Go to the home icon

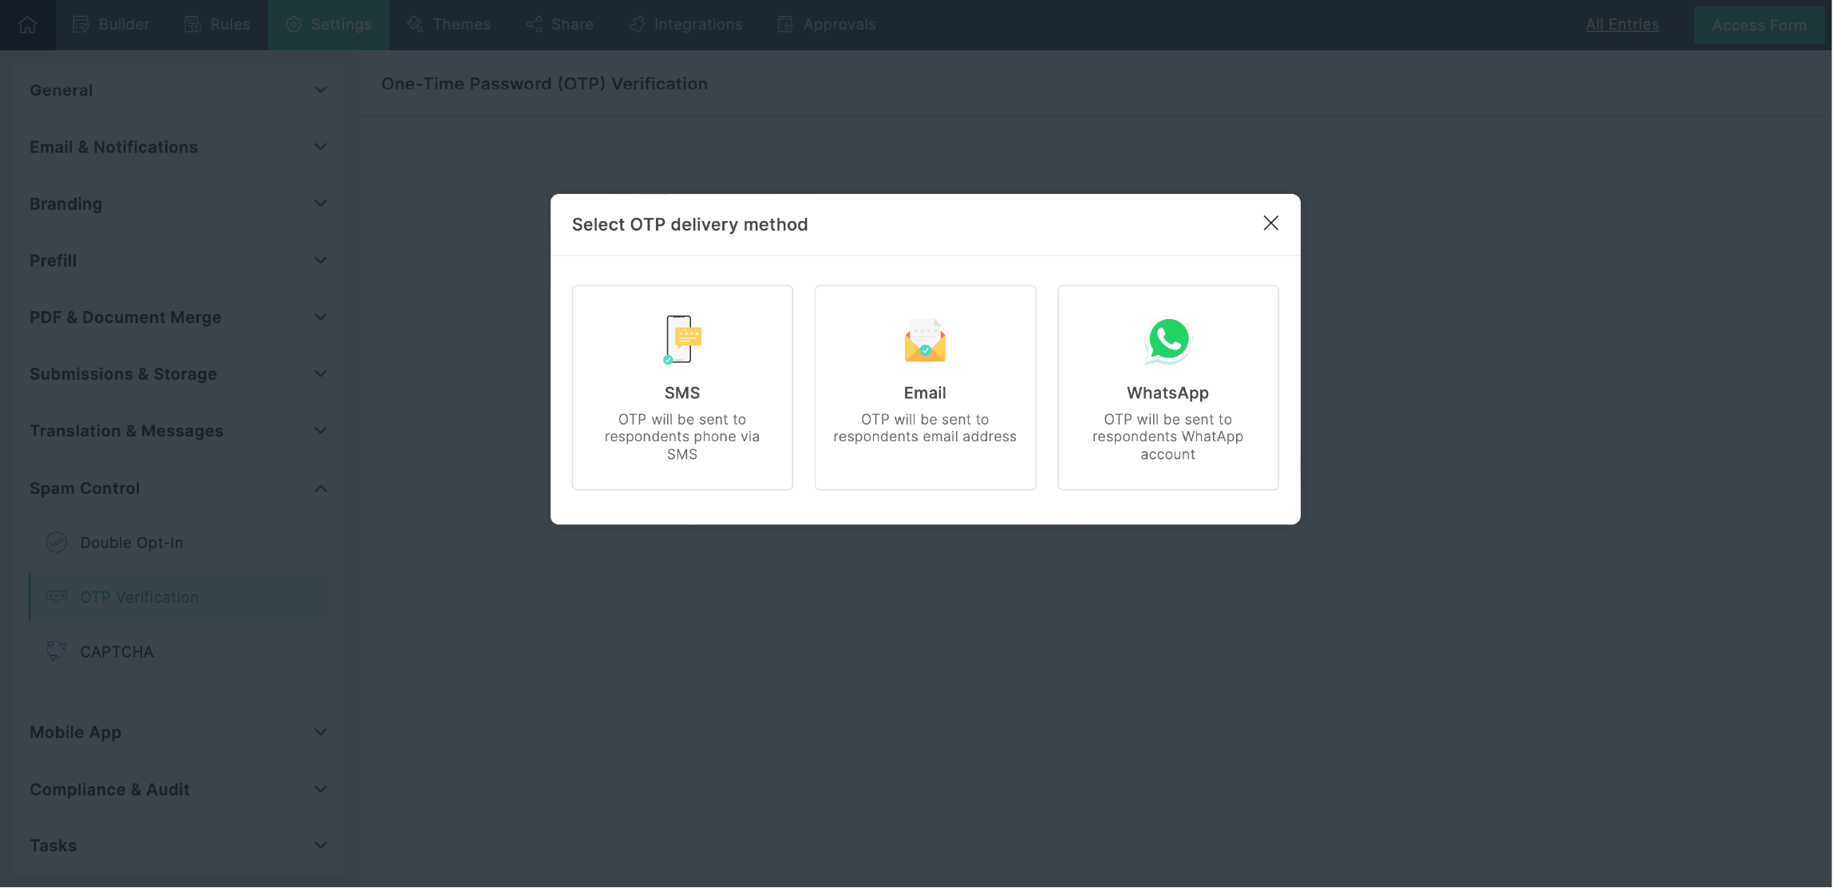point(28,25)
